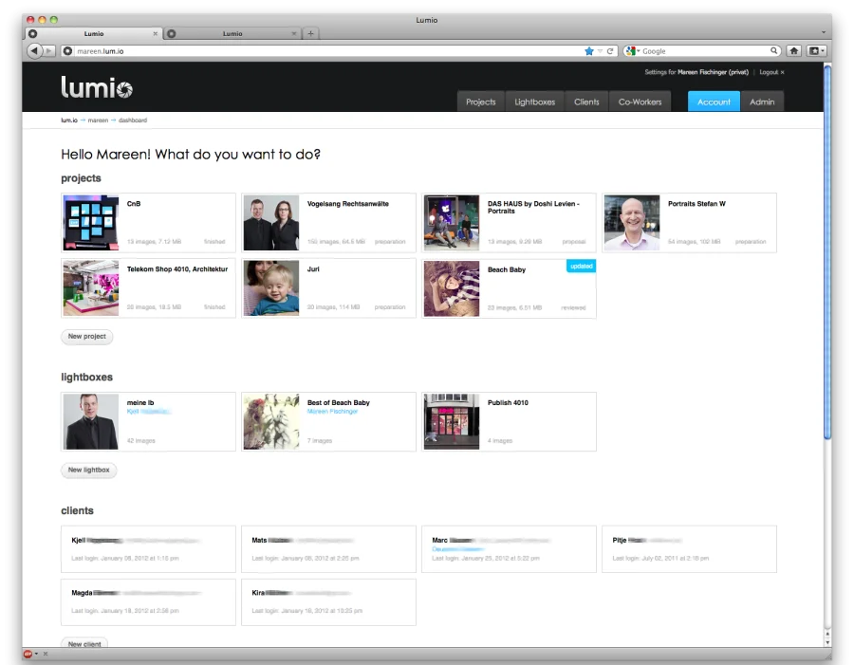Expand the bookmarks toolbar button menu

pyautogui.click(x=816, y=51)
